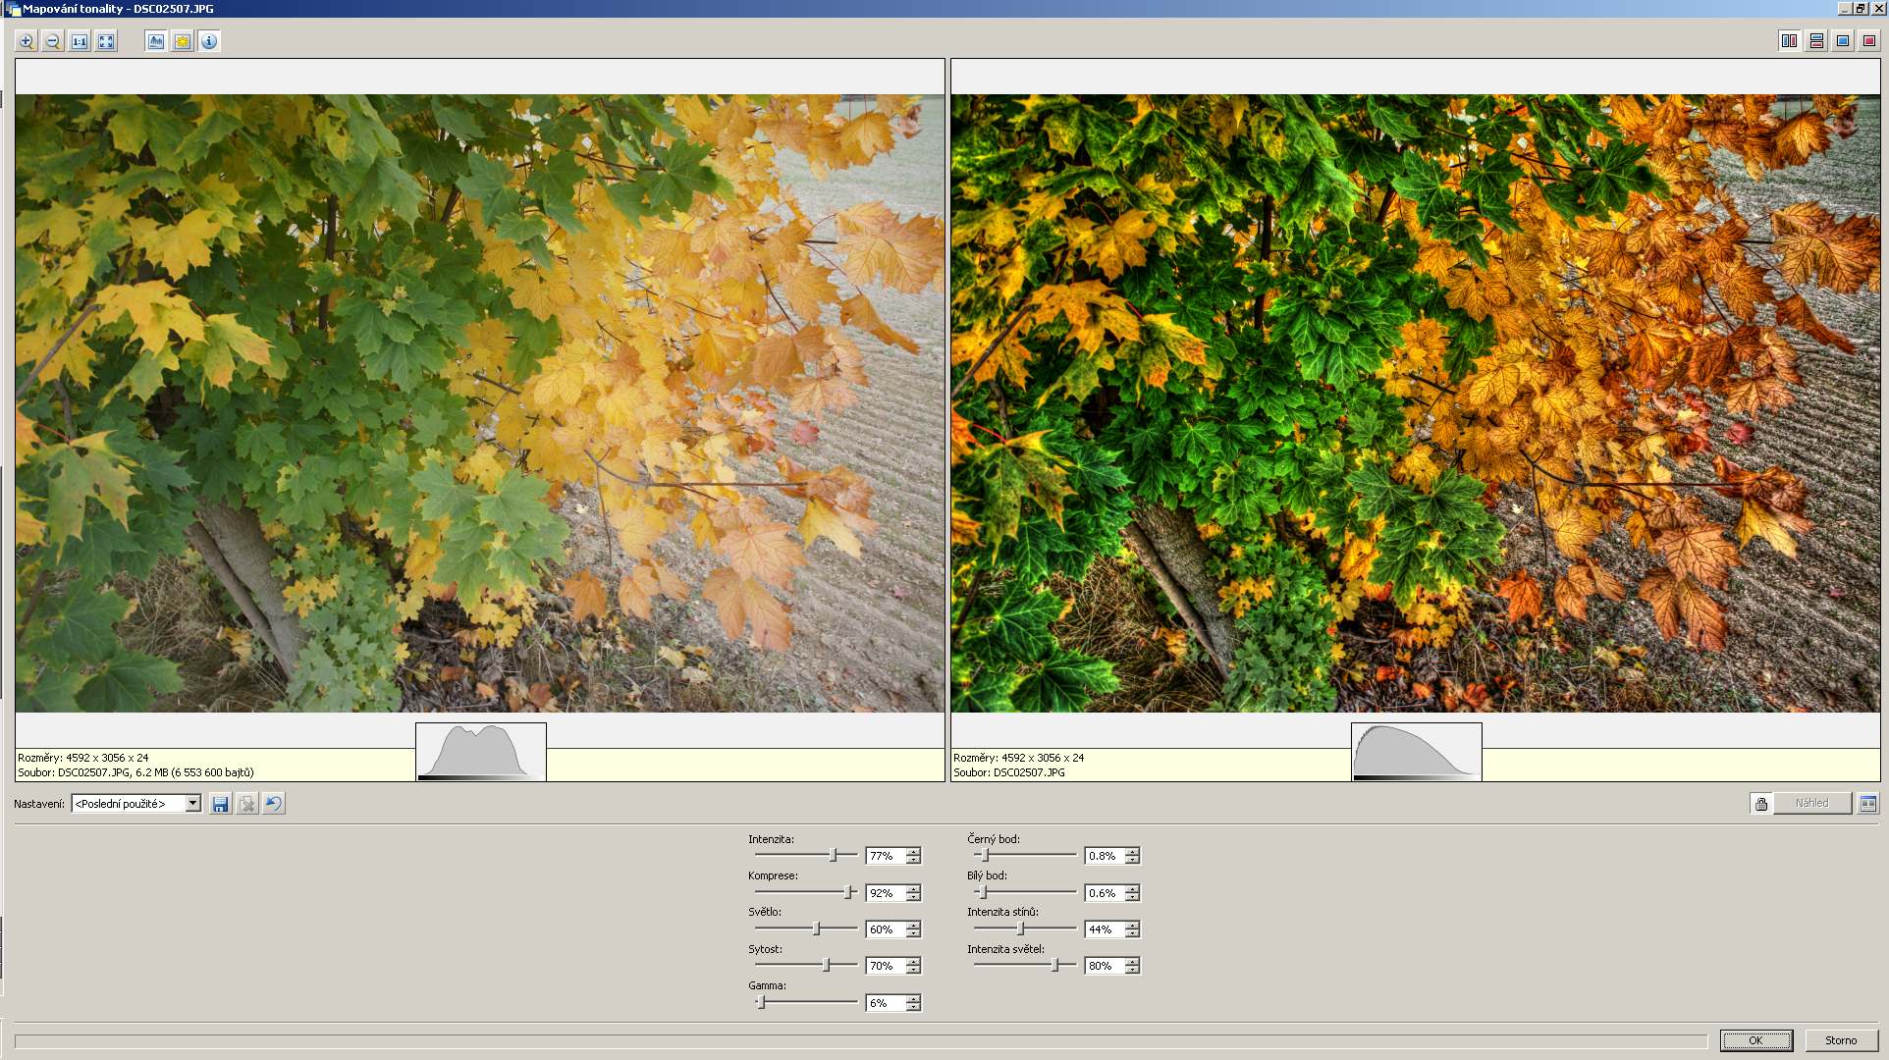Save the current settings preset with floppy icon

(x=220, y=804)
